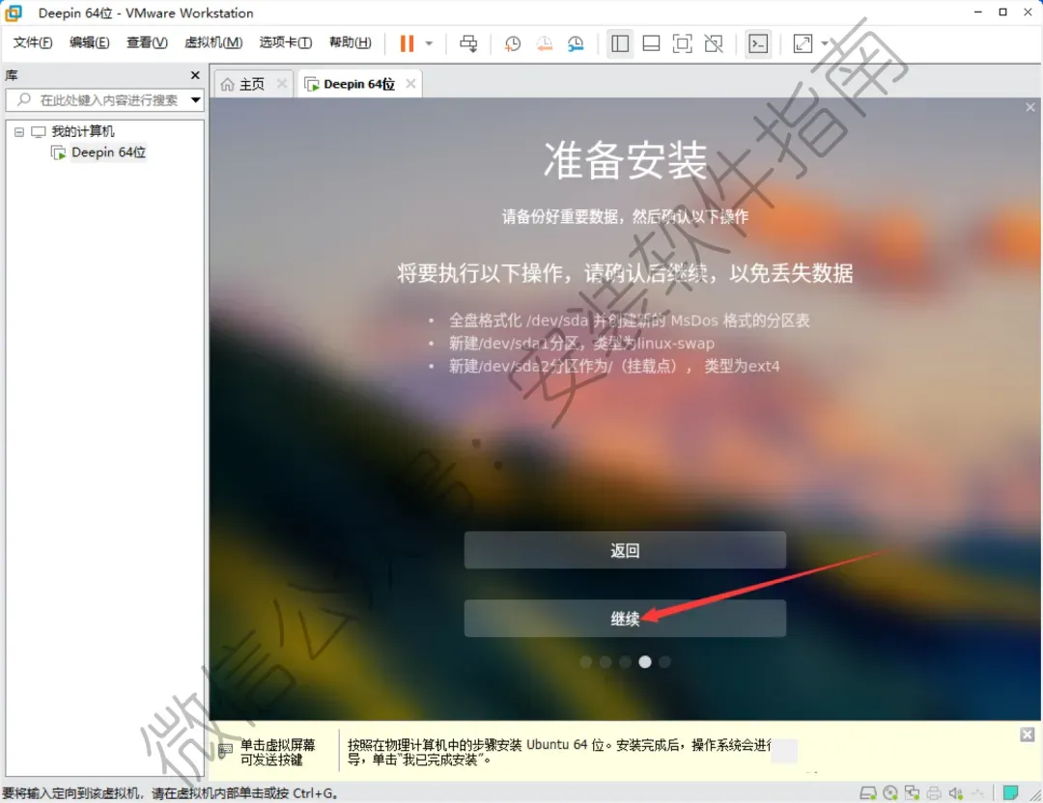Open the stretch display dropdown arrow
Screen dimensions: 1043x803
[825, 43]
